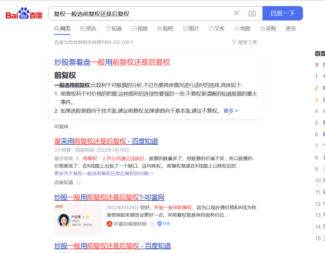Image resolution: width=325 pixels, height=253 pixels.
Task: Click the 叩富同城理财师 source logo icon
Action: pos(109,224)
